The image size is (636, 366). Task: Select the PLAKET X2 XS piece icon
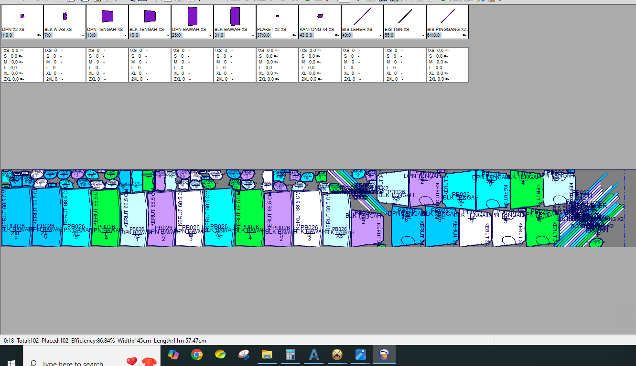(278, 16)
